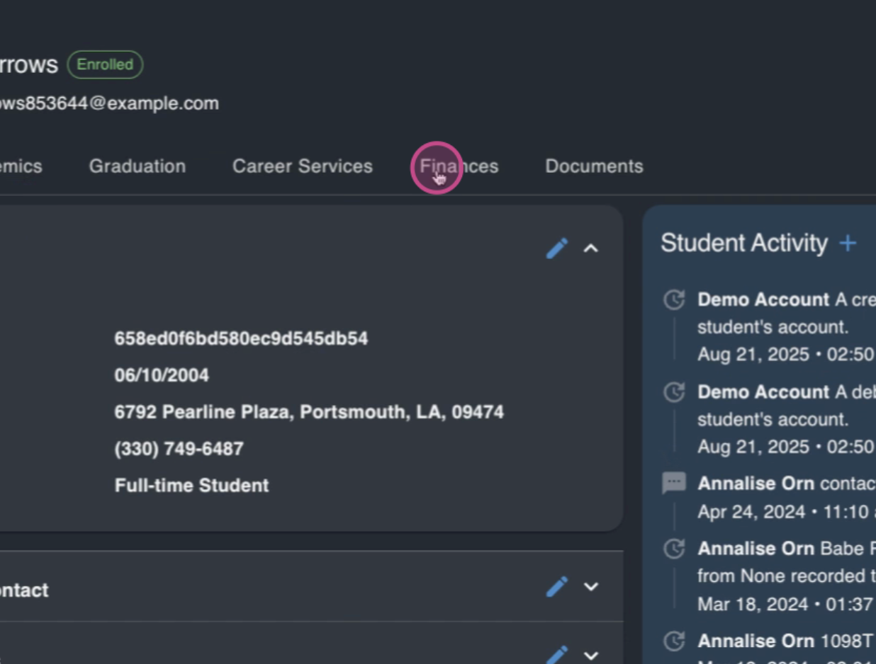Screen dimensions: 876x664
Task: Click history icon beside the 1098T entry
Action: [x=674, y=641]
